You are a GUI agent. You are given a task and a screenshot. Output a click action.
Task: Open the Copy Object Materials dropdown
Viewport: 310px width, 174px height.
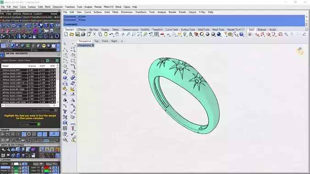(44, 110)
